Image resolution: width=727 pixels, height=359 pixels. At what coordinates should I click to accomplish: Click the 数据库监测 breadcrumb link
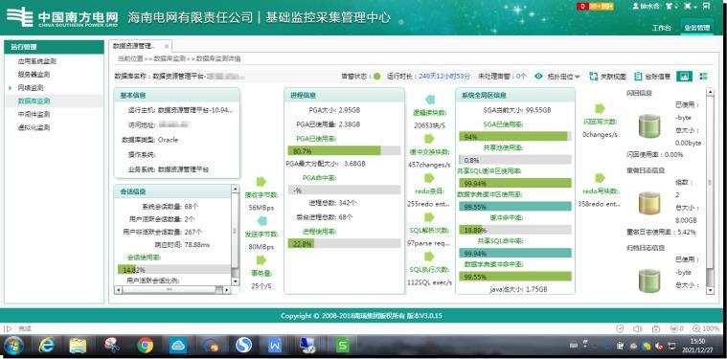click(x=170, y=58)
